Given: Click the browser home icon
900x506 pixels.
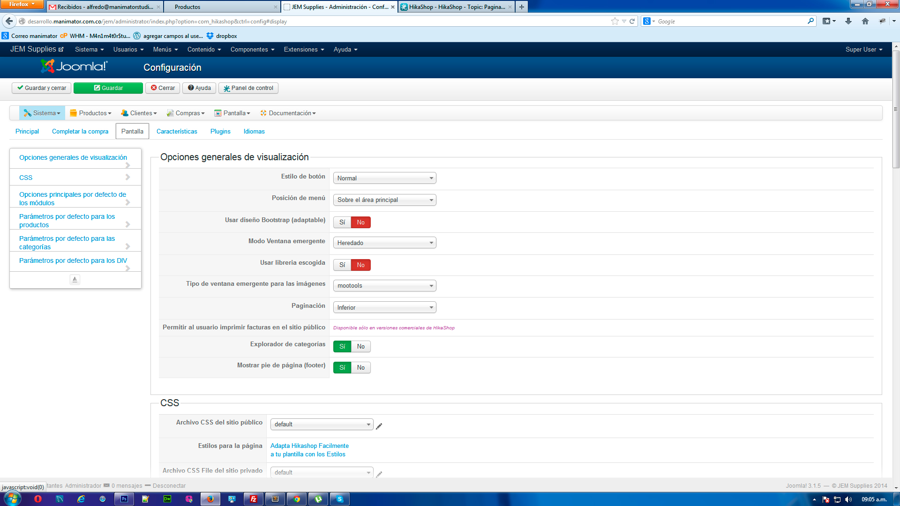Looking at the screenshot, I should (x=865, y=21).
